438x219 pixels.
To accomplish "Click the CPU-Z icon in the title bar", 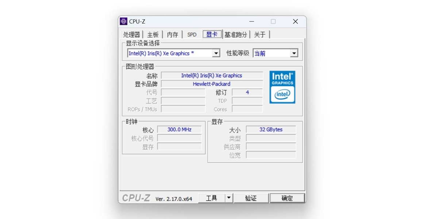I will (x=123, y=21).
